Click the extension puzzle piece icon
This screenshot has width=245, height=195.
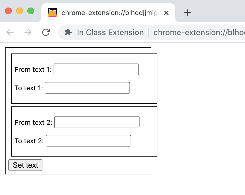click(x=68, y=33)
